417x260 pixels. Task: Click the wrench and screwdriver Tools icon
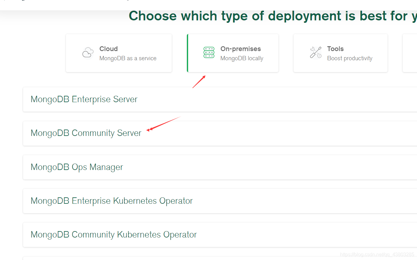point(316,52)
